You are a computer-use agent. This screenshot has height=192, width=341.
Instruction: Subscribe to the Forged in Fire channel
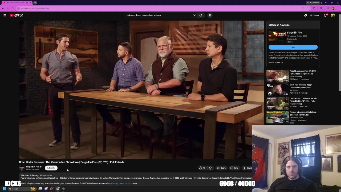(x=51, y=168)
